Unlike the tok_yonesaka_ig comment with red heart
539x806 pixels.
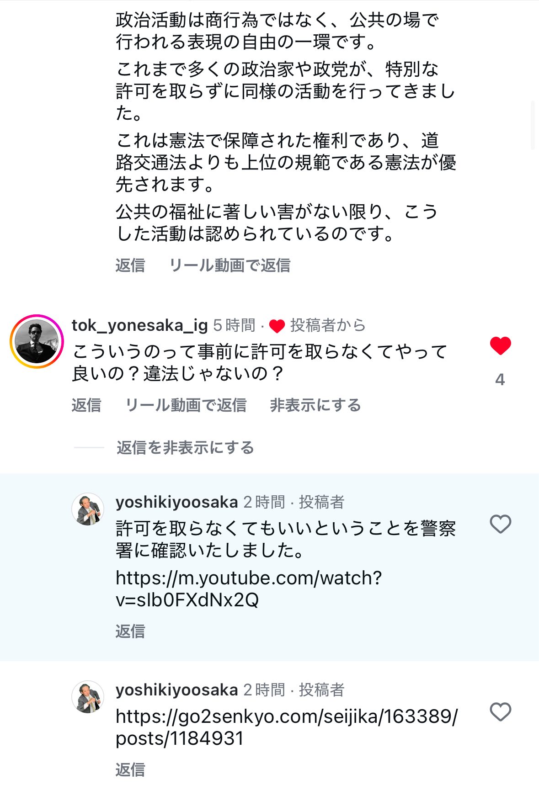click(500, 345)
